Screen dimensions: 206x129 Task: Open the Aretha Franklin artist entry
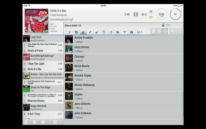tap(123, 39)
